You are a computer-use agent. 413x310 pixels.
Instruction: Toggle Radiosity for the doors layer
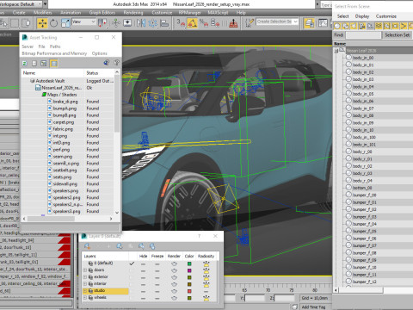pyautogui.click(x=206, y=270)
